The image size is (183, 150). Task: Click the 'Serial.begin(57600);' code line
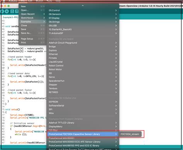[x=22, y=115]
